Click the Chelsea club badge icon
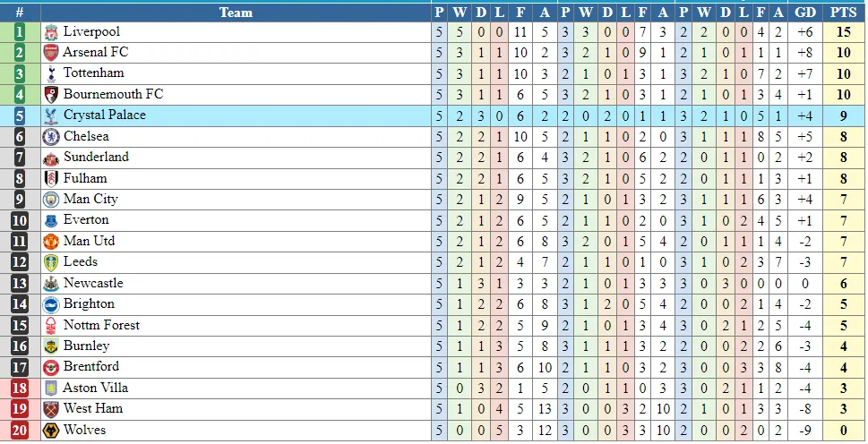This screenshot has width=868, height=444. [51, 137]
